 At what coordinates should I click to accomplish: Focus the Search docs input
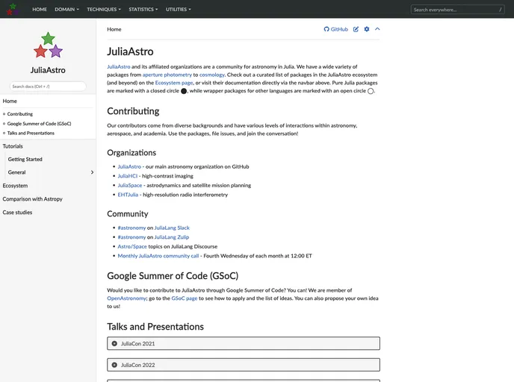48,87
